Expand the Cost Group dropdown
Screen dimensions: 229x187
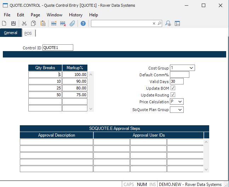click(x=191, y=68)
